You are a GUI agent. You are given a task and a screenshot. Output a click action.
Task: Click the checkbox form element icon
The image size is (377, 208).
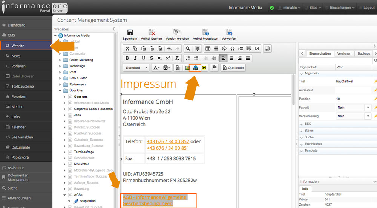(x=257, y=49)
